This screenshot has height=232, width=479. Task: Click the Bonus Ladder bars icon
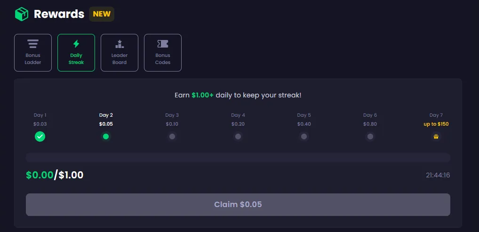coord(33,44)
